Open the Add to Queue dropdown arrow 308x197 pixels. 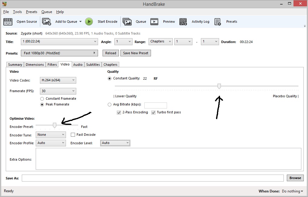[x=80, y=22]
